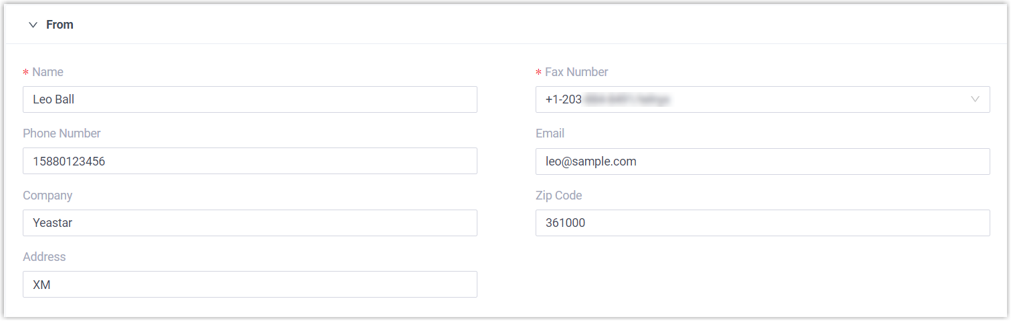
Task: Open the Fax Number dropdown
Action: point(762,99)
